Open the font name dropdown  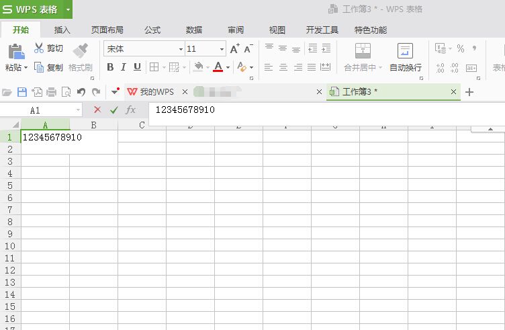click(181, 49)
